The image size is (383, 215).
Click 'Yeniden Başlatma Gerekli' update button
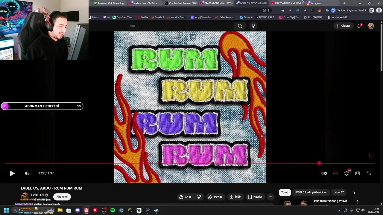pyautogui.click(x=349, y=10)
